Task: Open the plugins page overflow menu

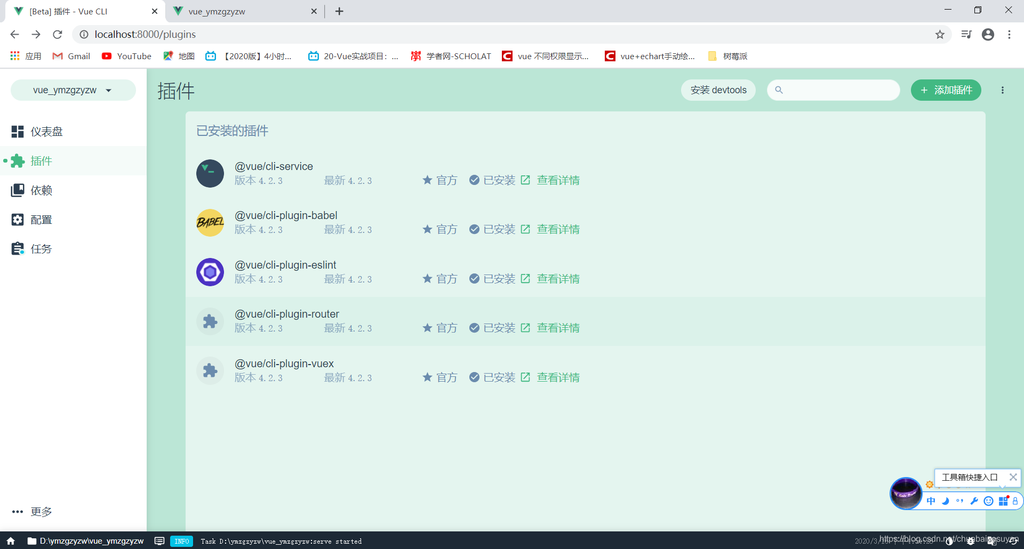Action: click(1003, 90)
